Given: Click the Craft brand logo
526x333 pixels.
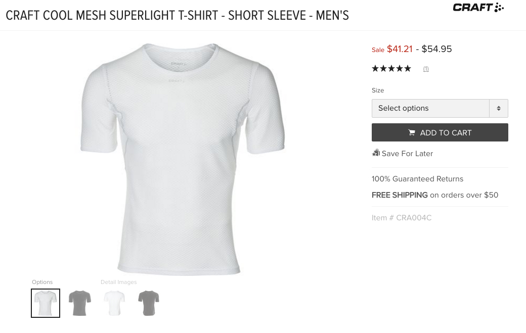Looking at the screenshot, I should (x=478, y=7).
